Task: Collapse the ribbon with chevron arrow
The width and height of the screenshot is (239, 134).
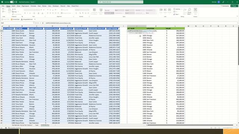Action: 237,16
